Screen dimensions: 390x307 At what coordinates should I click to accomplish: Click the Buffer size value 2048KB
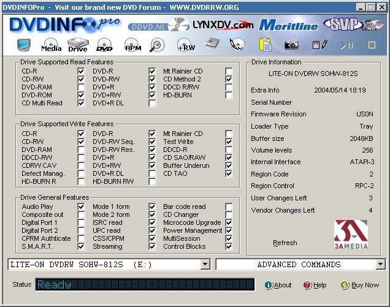point(361,138)
